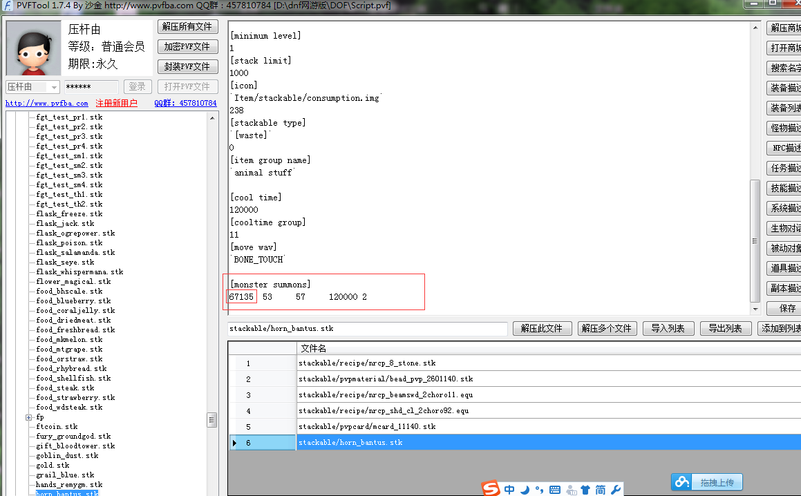Click the 解压此文件 button
Image resolution: width=801 pixels, height=496 pixels.
click(x=542, y=329)
